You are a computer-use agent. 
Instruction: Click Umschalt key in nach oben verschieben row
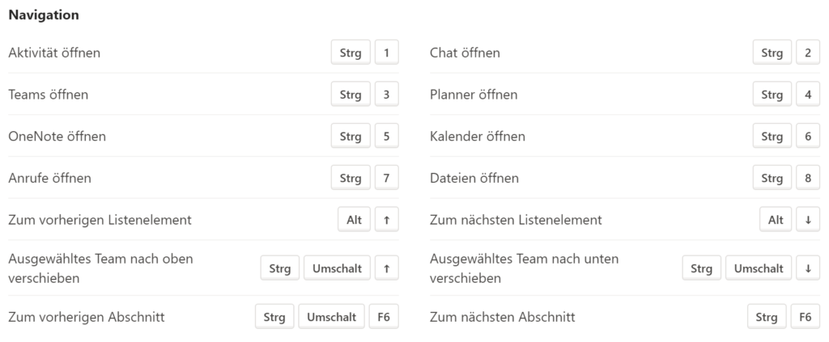337,268
